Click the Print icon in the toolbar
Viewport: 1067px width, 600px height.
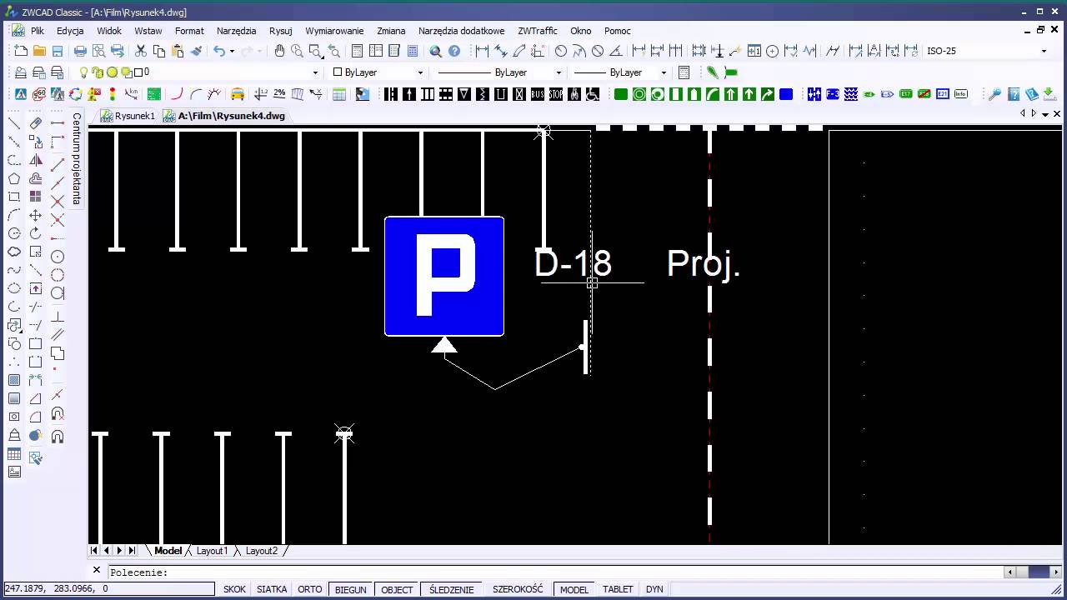click(81, 51)
